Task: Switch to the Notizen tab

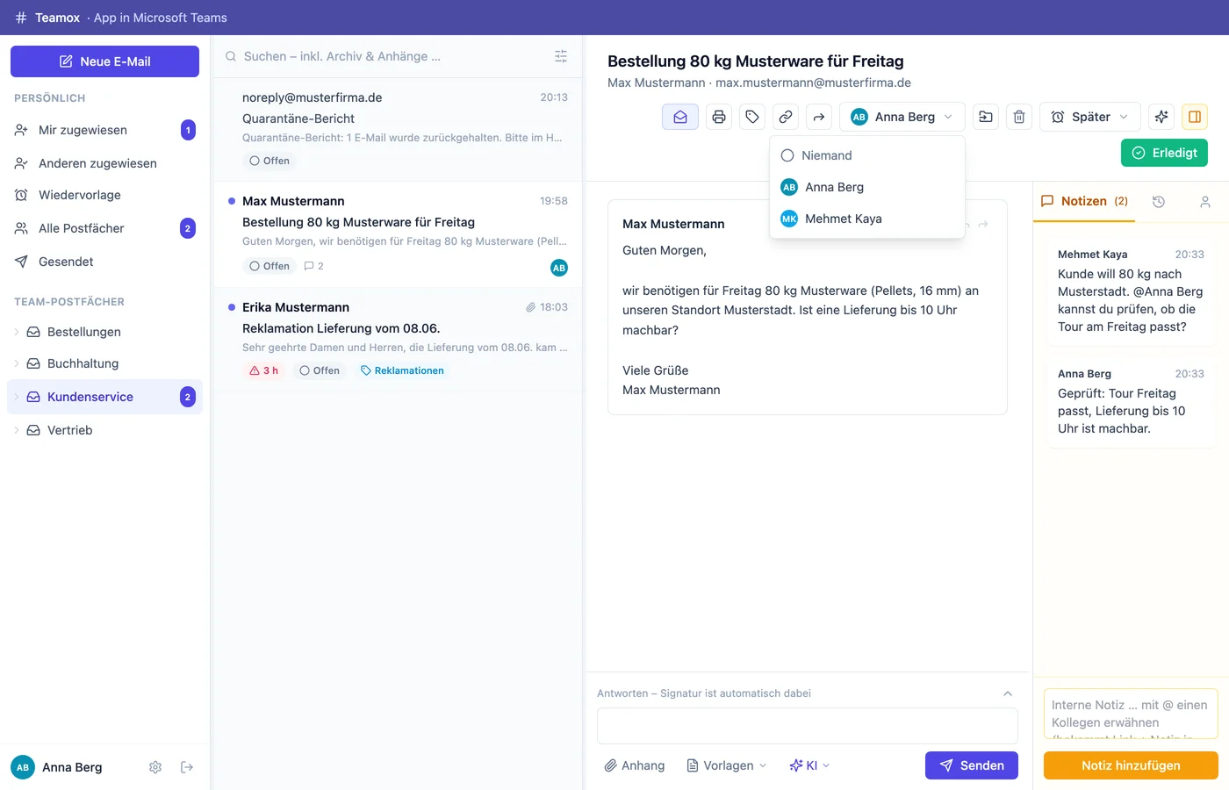Action: coord(1085,201)
